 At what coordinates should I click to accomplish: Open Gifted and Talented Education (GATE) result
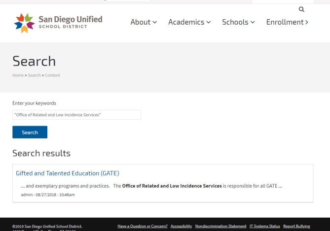coord(68,173)
